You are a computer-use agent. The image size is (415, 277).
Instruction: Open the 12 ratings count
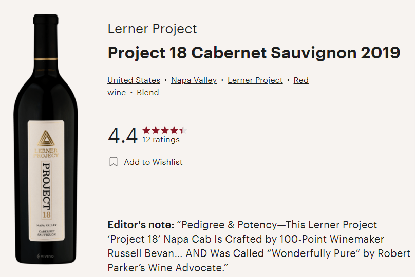161,140
